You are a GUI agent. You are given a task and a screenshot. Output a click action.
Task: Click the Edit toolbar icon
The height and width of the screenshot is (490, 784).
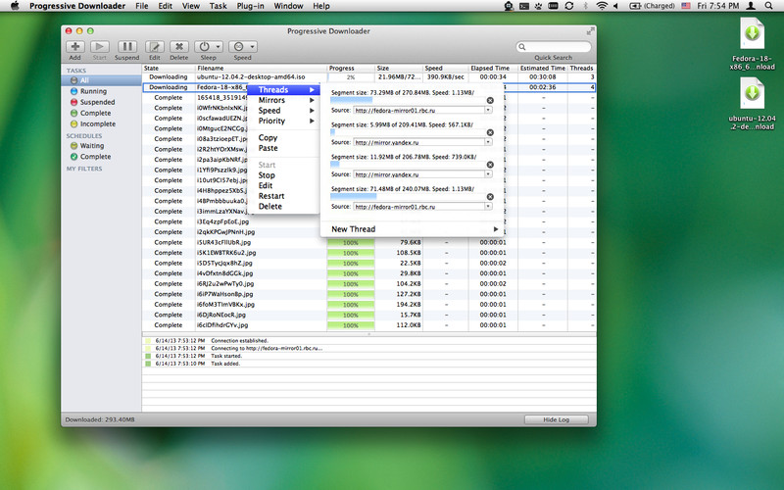[x=155, y=47]
